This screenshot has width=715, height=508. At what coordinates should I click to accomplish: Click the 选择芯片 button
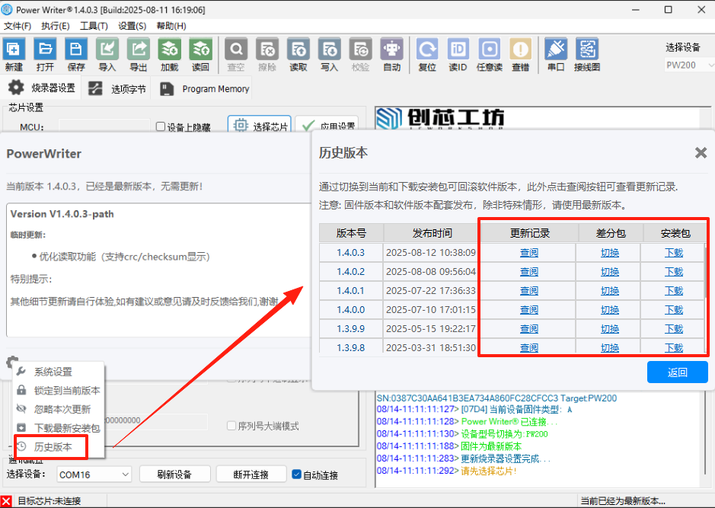[x=260, y=126]
